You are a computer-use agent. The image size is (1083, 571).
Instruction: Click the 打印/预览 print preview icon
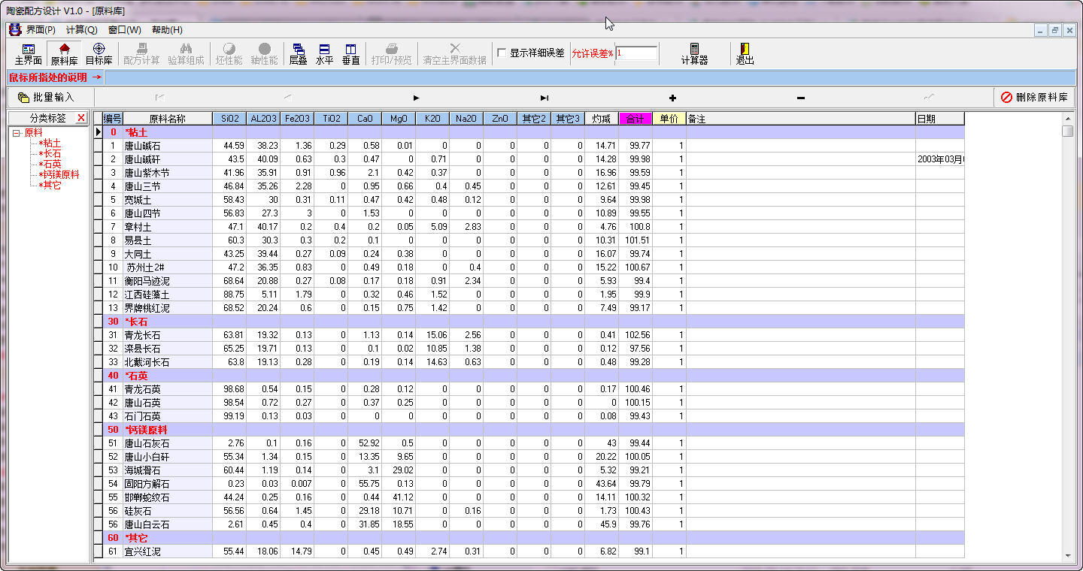pyautogui.click(x=391, y=53)
